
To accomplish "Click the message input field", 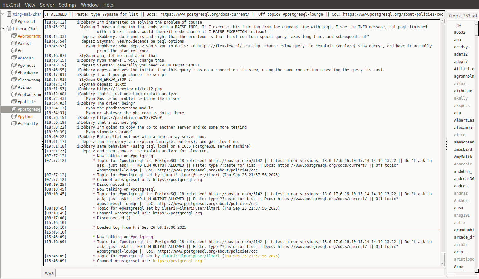I will click(250, 273).
